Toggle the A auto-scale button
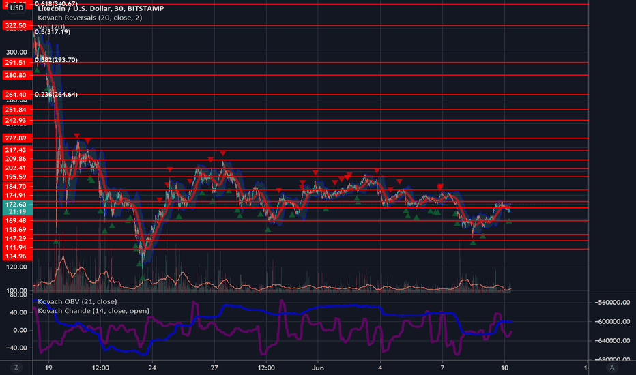 click(612, 367)
